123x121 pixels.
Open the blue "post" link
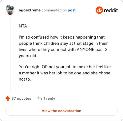point(72,10)
